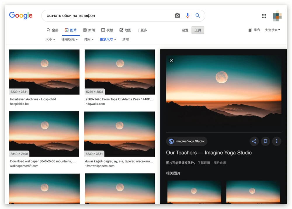Switch to the 全部 results tab

[x=53, y=30]
